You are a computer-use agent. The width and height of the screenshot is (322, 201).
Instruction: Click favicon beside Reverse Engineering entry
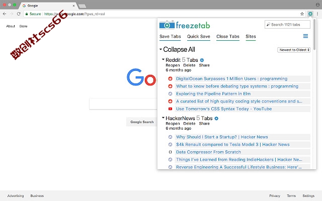point(170,167)
